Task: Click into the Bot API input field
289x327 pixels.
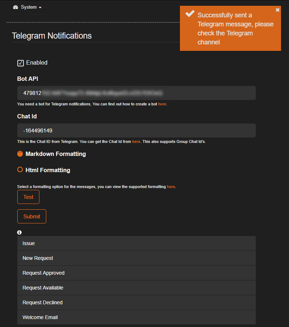Action: 137,93
